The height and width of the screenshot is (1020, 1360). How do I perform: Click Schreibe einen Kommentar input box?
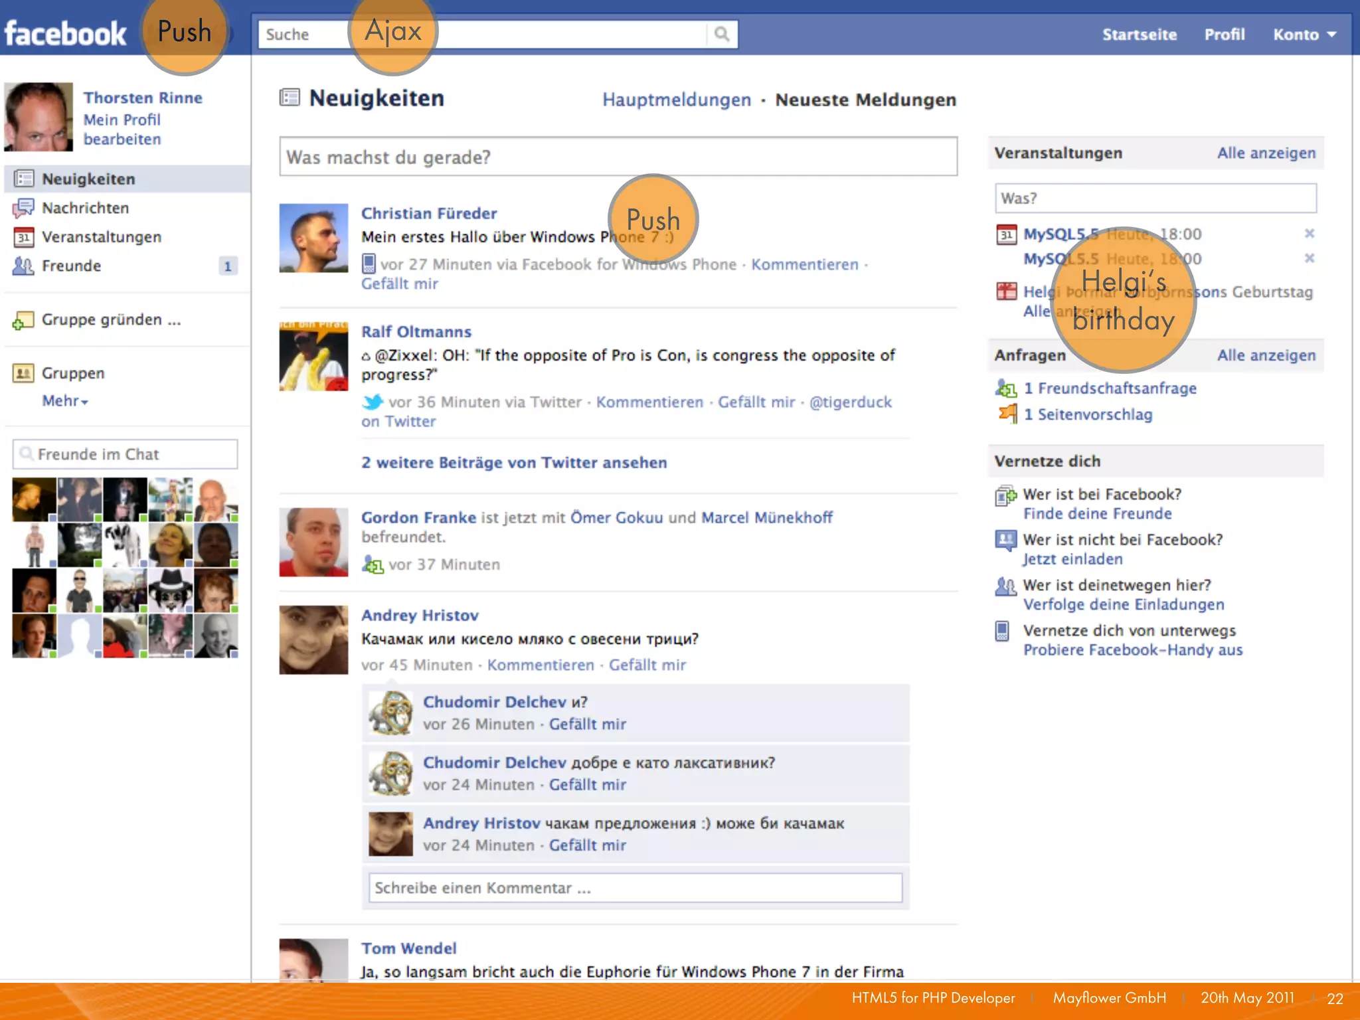click(635, 888)
